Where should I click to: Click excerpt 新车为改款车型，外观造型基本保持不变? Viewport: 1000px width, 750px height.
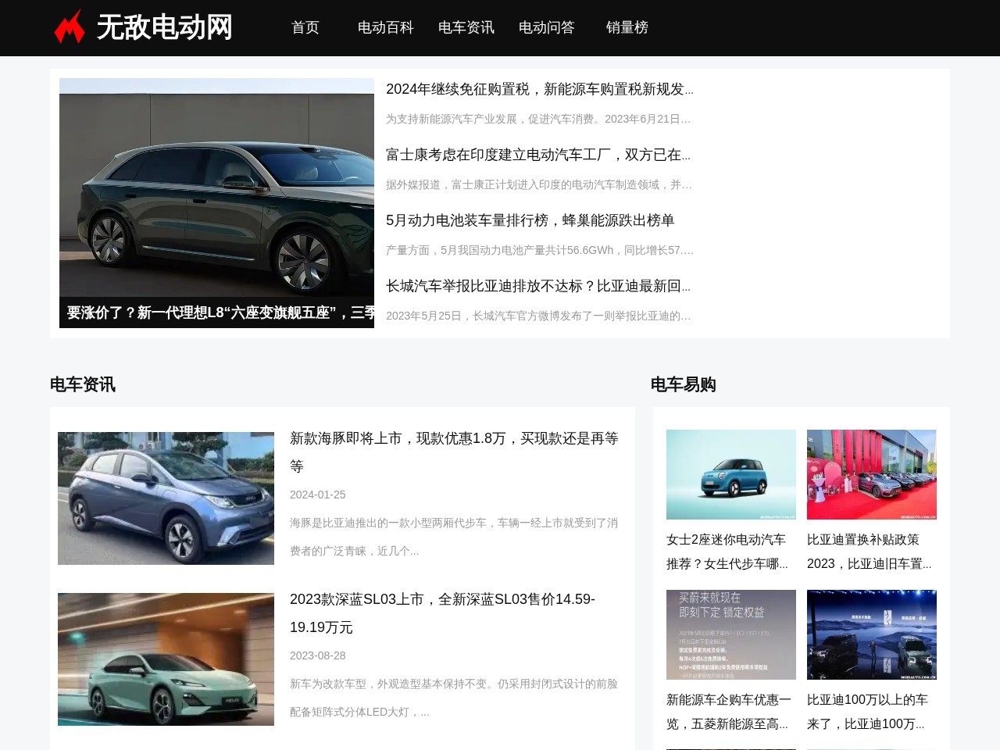click(x=454, y=698)
